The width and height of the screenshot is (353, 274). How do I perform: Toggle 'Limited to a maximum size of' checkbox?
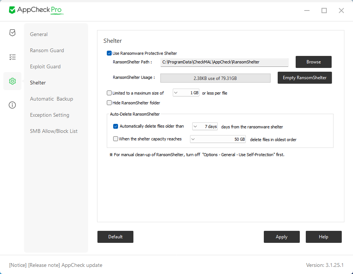click(109, 93)
